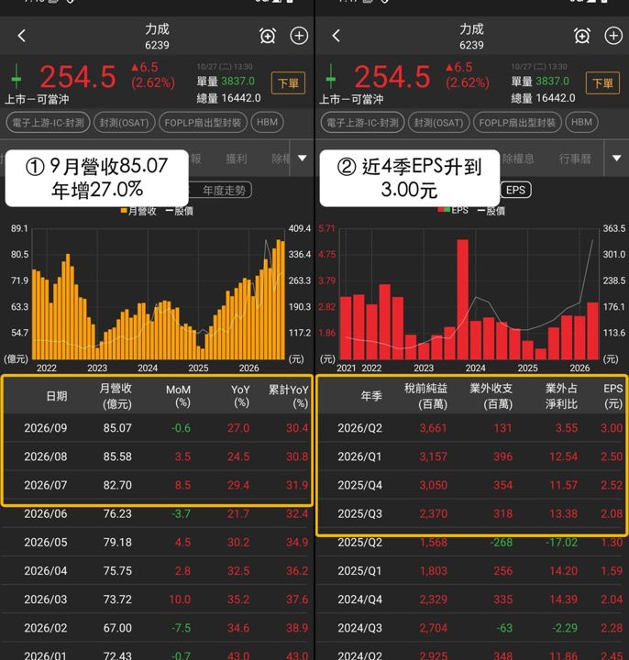Select the 2026/07 revenue row
This screenshot has height=660, width=629.
tap(157, 485)
